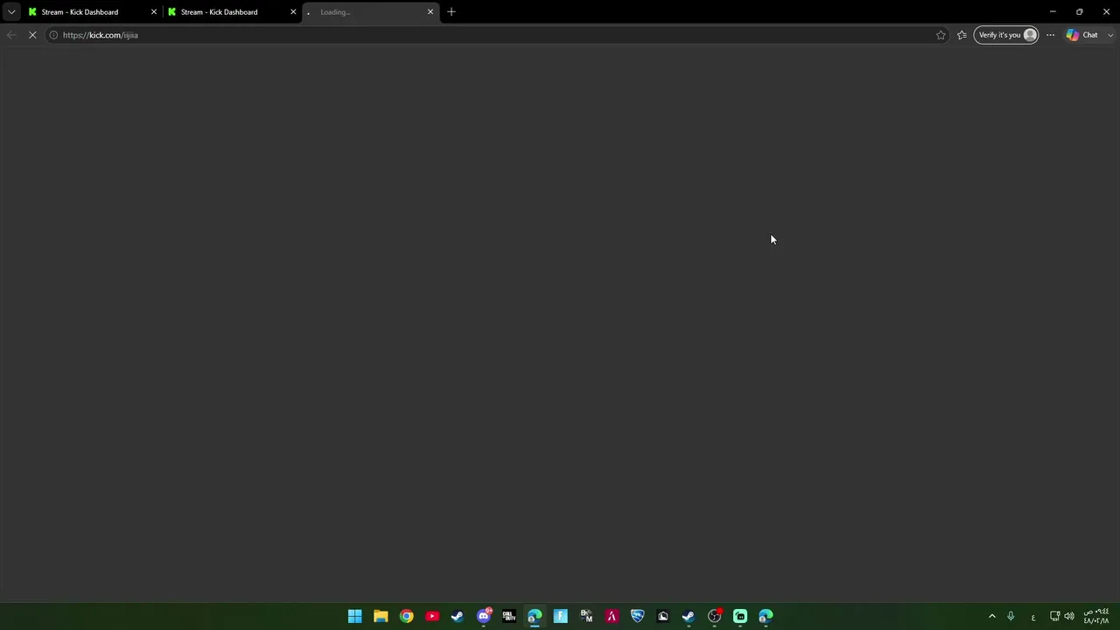Launch Rocket League from taskbar
The image size is (1120, 630).
[x=637, y=616]
